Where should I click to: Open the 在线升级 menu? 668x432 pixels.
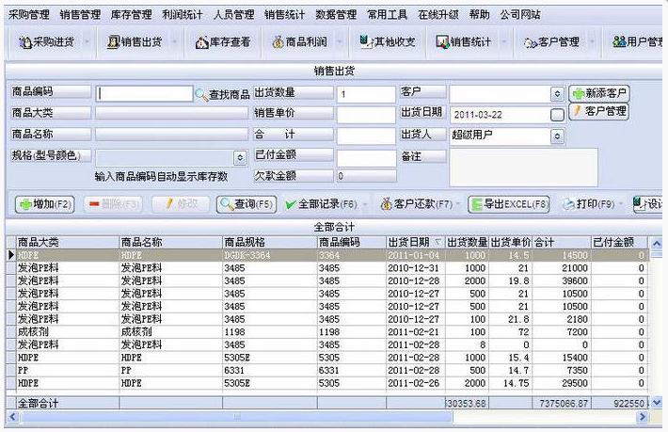click(438, 15)
